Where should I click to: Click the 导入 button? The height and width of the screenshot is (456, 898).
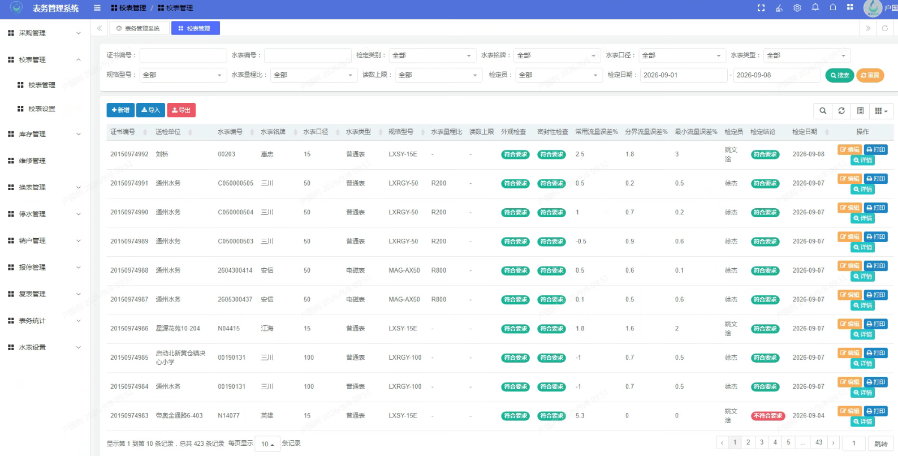tap(150, 110)
